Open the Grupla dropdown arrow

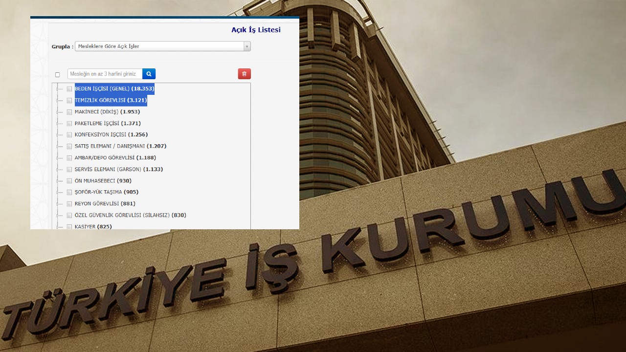click(x=247, y=46)
